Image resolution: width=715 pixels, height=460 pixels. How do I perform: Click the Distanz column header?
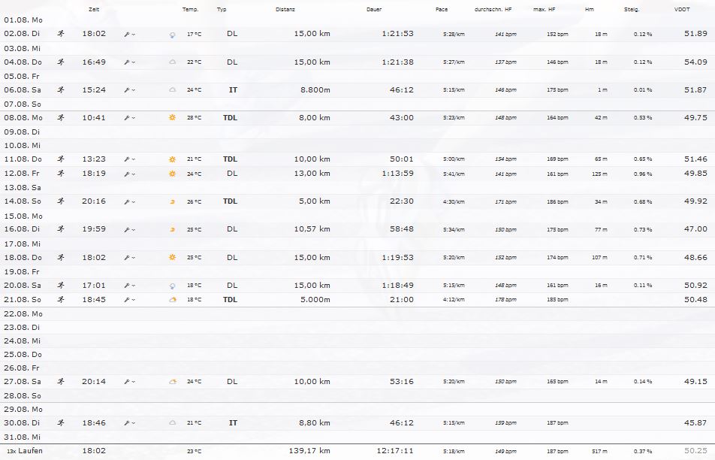pyautogui.click(x=285, y=10)
